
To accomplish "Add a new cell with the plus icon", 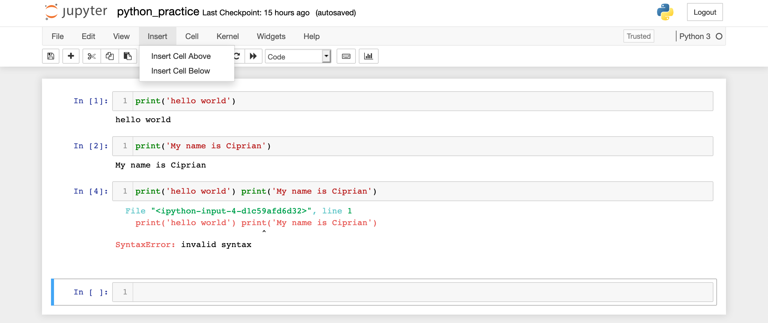I will [71, 56].
